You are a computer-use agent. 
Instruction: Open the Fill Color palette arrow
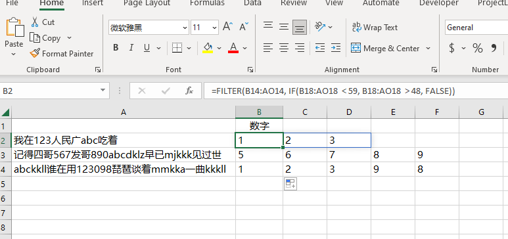click(x=219, y=48)
